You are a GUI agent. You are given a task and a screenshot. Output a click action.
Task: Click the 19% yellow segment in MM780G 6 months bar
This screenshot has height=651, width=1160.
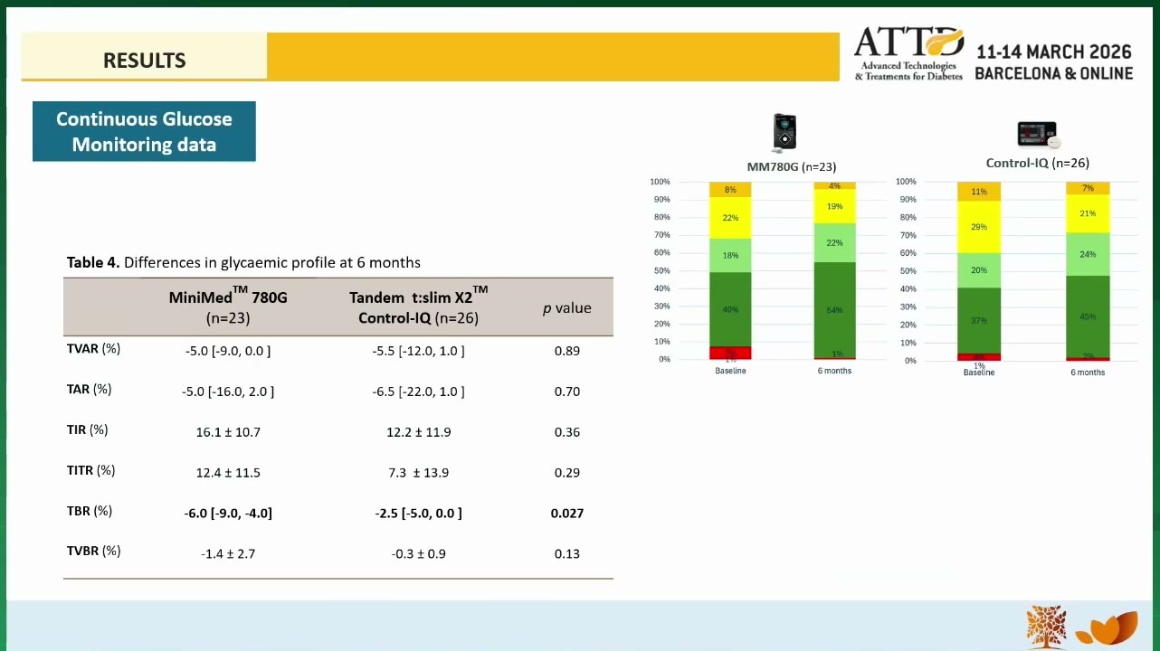[x=834, y=206]
